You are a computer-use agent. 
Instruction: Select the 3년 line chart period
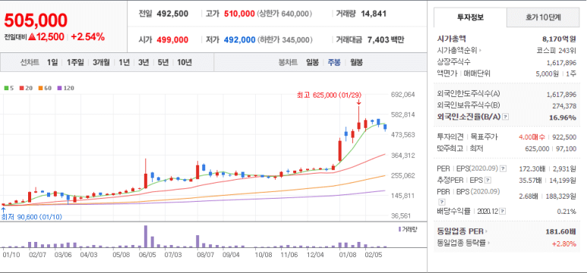pyautogui.click(x=144, y=62)
